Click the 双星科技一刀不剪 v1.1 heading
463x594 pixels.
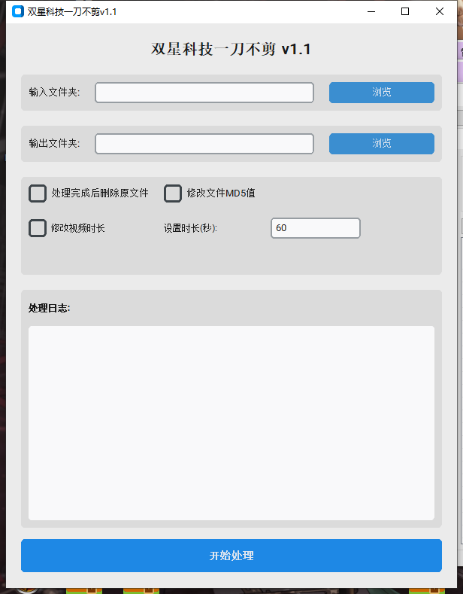click(x=231, y=49)
